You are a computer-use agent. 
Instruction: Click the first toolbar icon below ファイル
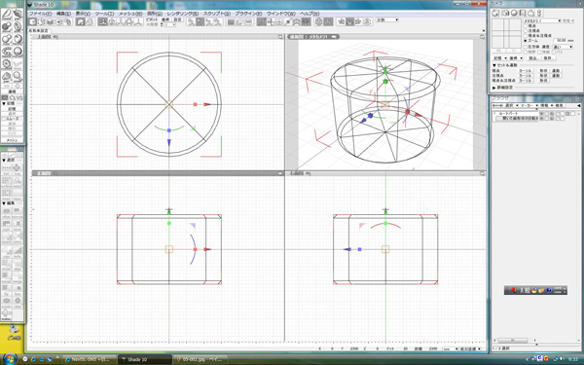click(x=33, y=22)
